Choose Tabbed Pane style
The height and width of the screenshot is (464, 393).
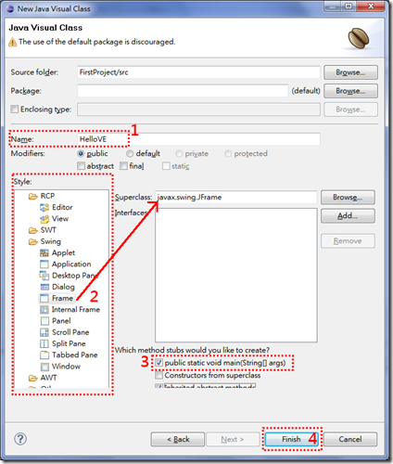(x=75, y=355)
